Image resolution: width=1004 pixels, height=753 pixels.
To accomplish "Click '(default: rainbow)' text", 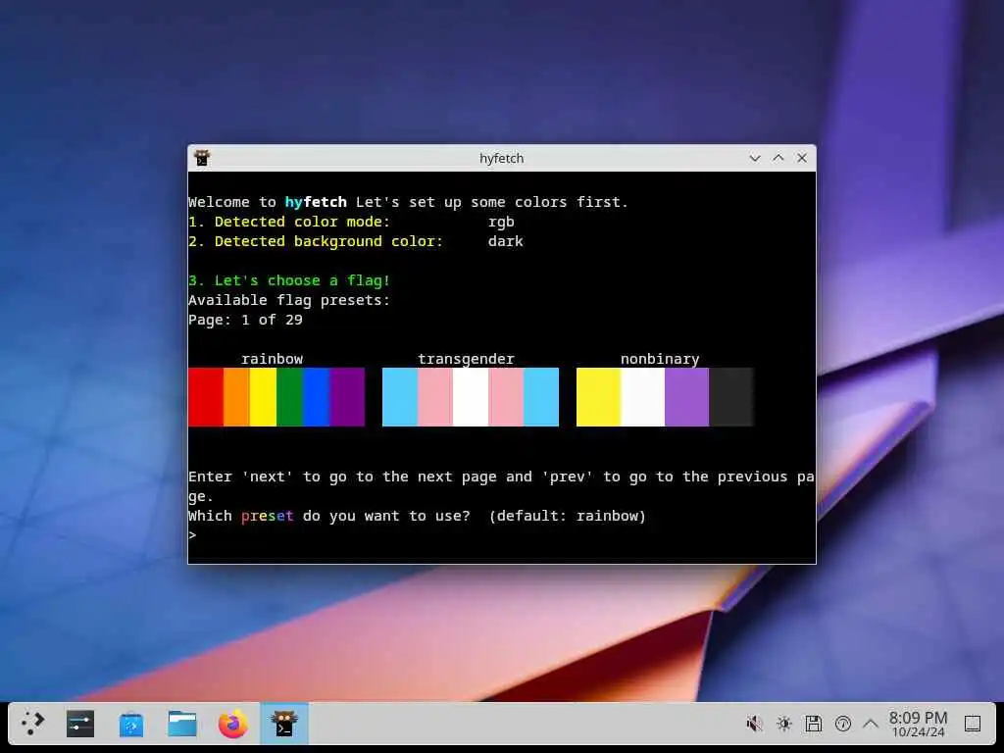I will (x=568, y=516).
